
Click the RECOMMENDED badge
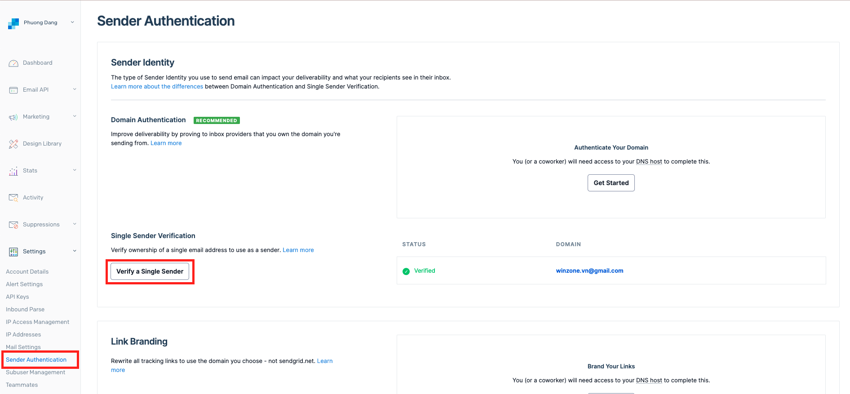[x=217, y=120]
